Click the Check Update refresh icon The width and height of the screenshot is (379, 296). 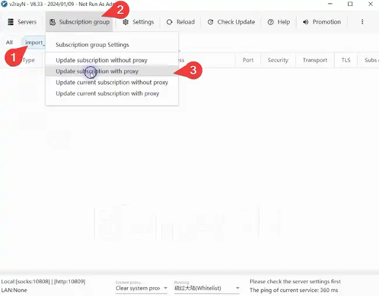click(x=210, y=22)
